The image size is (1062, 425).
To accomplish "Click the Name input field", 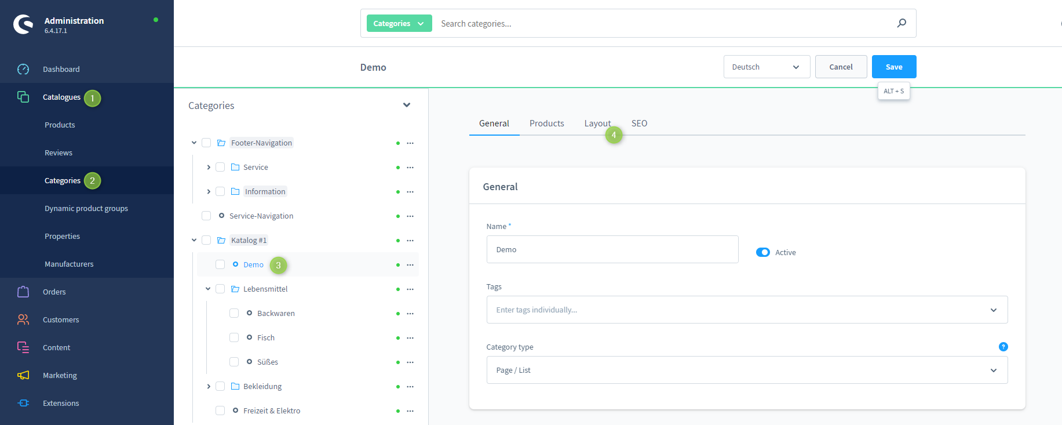I will click(612, 249).
